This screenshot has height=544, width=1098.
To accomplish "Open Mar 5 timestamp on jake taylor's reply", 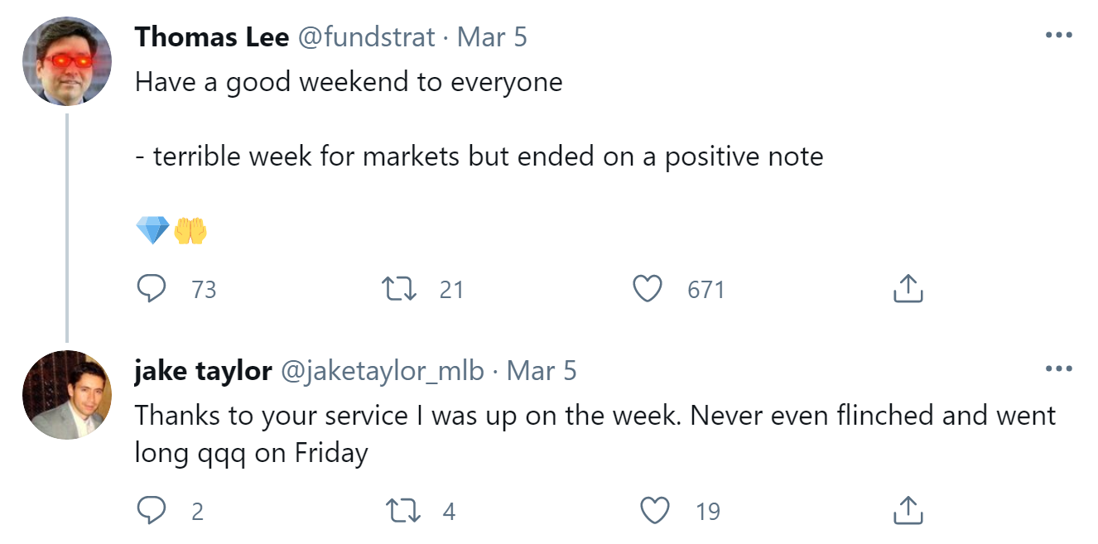I will coord(541,370).
